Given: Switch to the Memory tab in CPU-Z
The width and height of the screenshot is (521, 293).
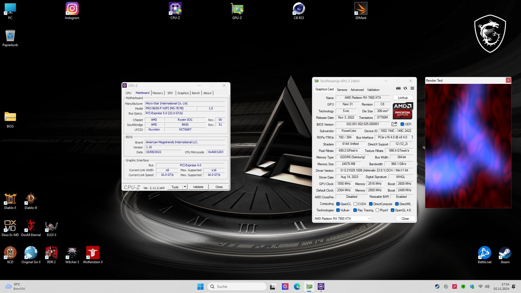Looking at the screenshot, I should click(158, 93).
